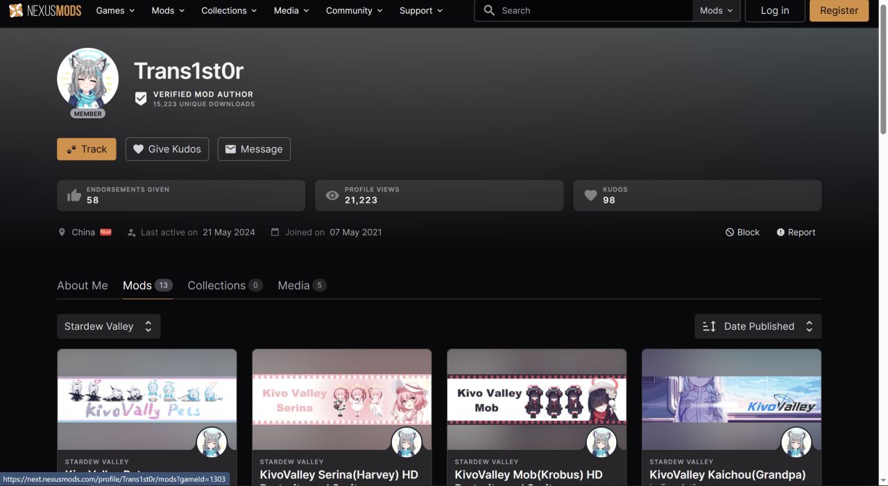
Task: Click author avatar on KivoValley Kaichou card
Action: 796,442
